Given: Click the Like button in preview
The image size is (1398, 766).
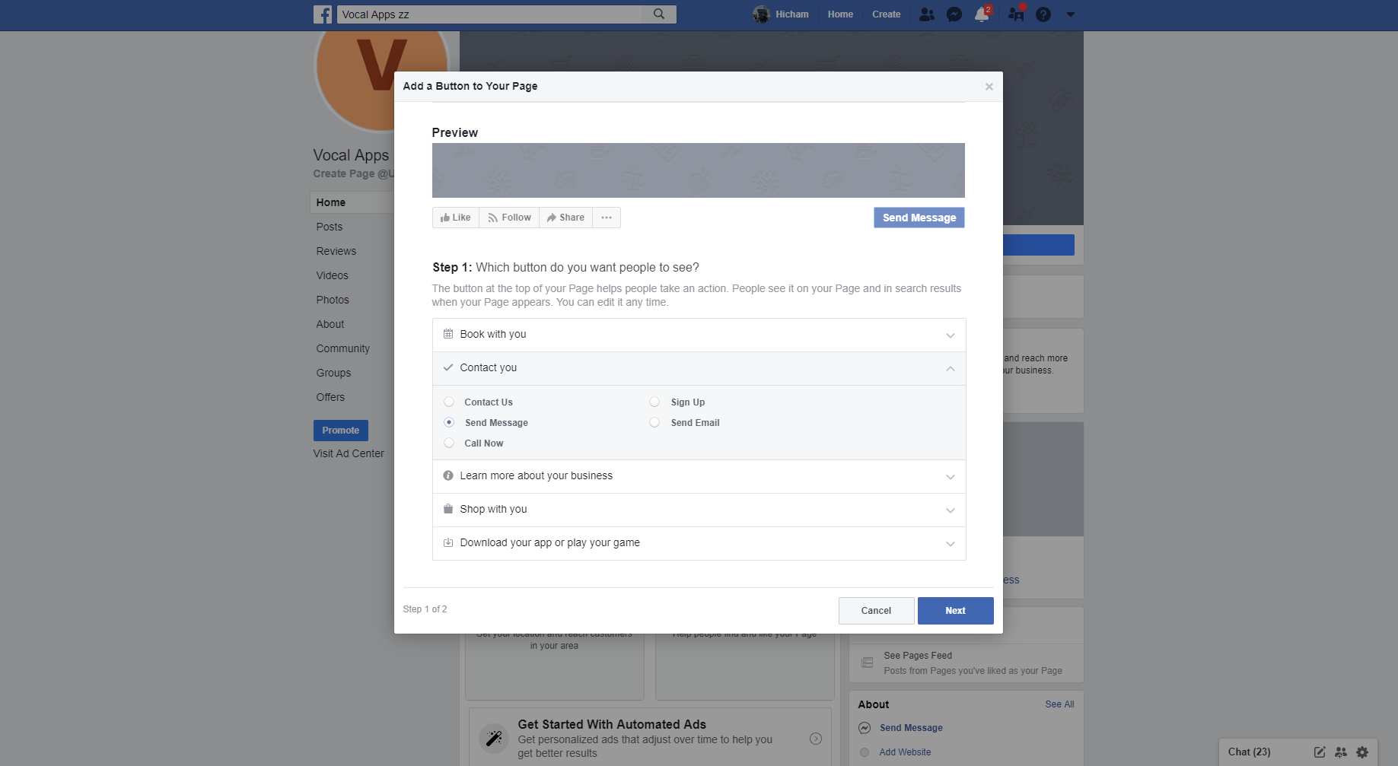Looking at the screenshot, I should point(456,218).
